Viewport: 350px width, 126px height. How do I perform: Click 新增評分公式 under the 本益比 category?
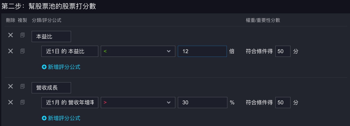point(61,67)
